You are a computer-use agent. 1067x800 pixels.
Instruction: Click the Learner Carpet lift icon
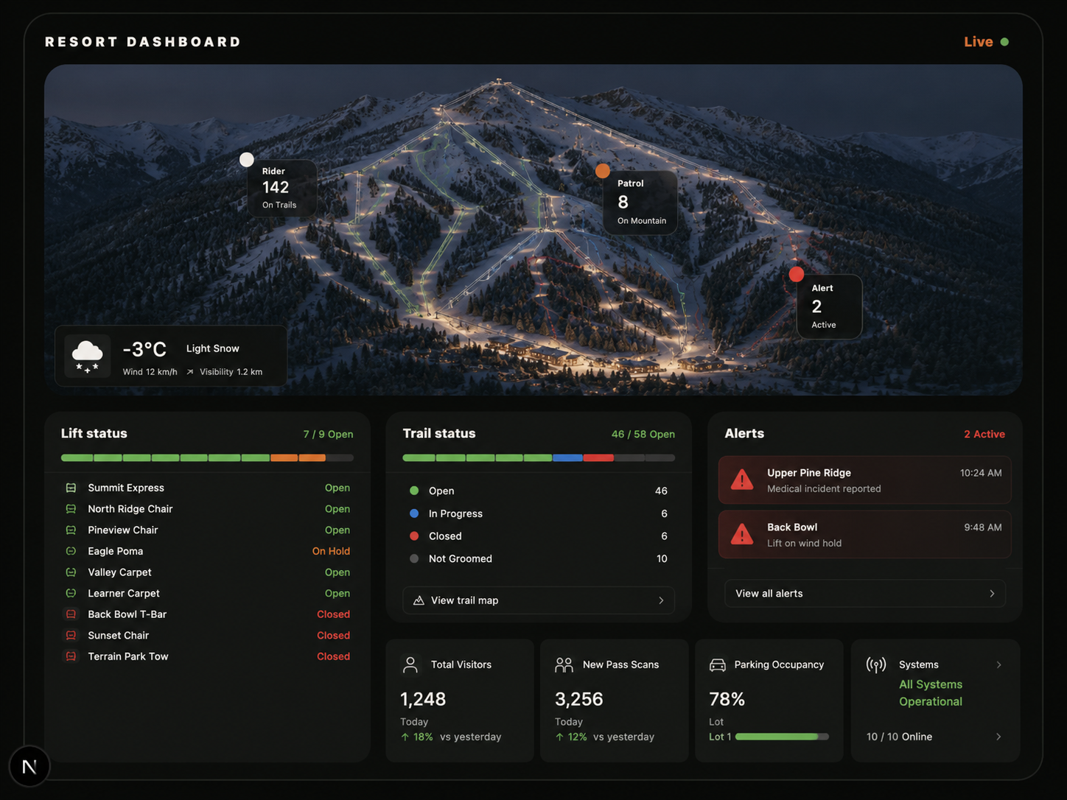(x=71, y=593)
